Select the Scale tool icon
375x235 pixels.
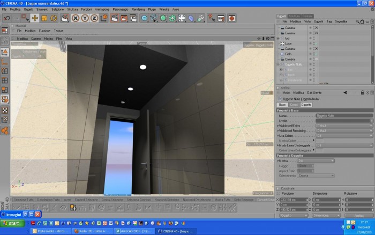(44, 18)
